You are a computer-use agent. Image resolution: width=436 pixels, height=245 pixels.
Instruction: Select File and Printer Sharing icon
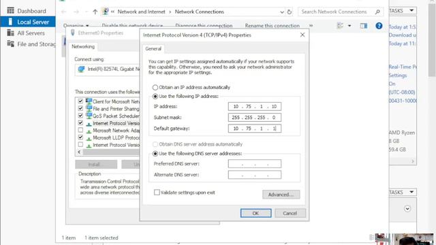coord(89,108)
